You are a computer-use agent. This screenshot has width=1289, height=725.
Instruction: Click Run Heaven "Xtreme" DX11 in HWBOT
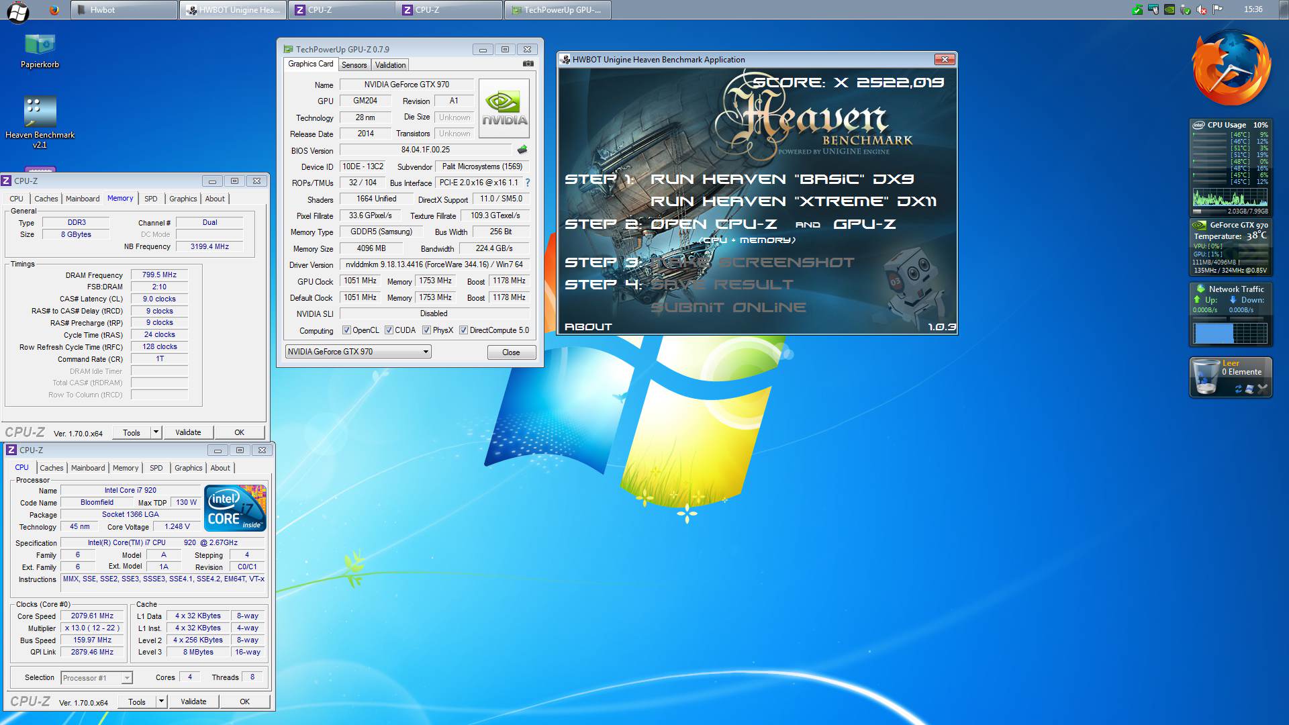[793, 201]
